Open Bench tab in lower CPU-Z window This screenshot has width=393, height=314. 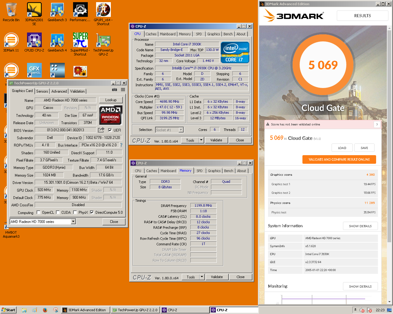pos(229,171)
